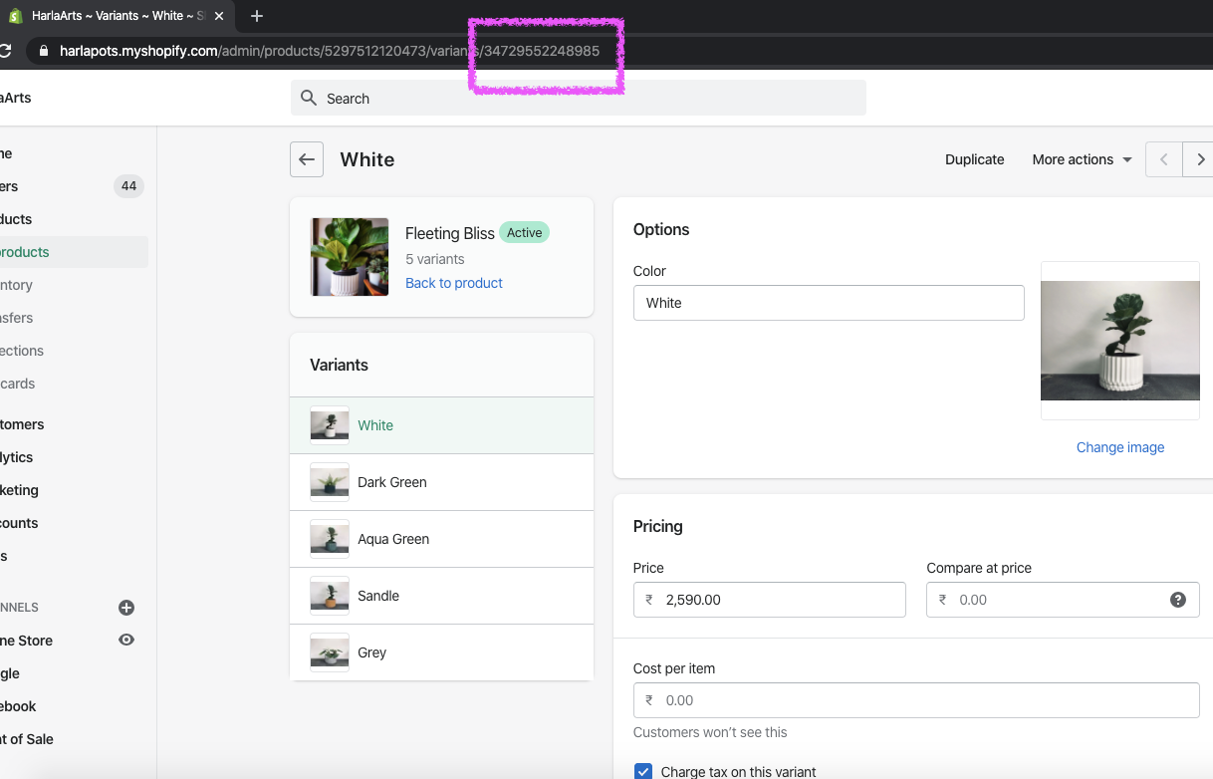Viewport: 1213px width, 779px height.
Task: Click the browser reload icon
Action: pos(6,49)
